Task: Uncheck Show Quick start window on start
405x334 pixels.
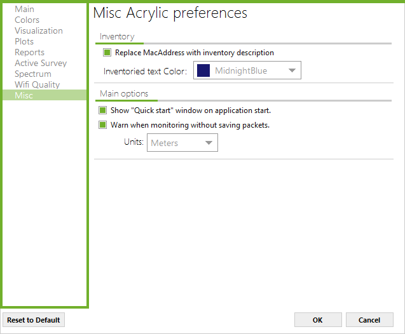Action: click(102, 110)
